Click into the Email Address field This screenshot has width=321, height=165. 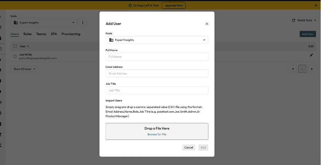click(x=157, y=74)
